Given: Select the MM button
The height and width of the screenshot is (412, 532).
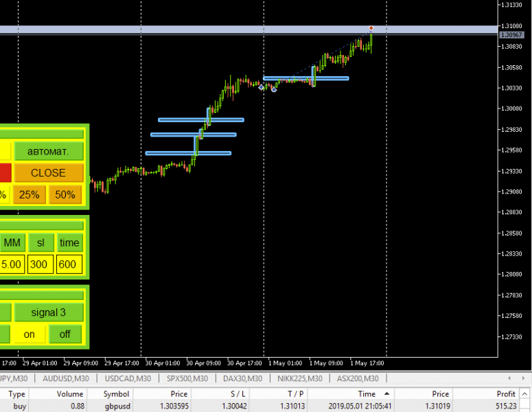Looking at the screenshot, I should click(12, 242).
